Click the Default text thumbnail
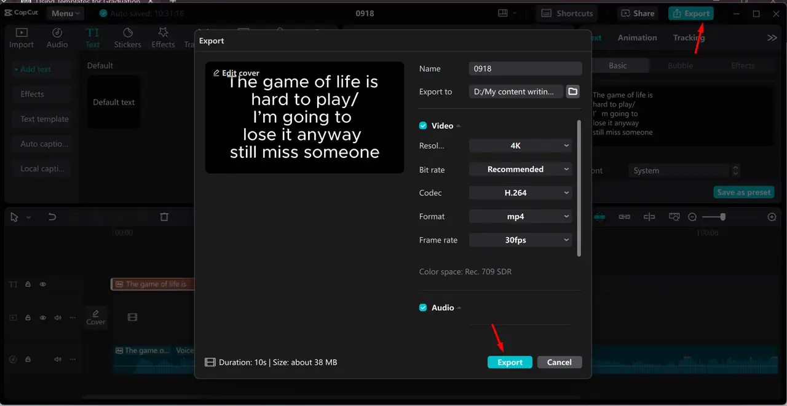The height and width of the screenshot is (406, 787). coord(113,102)
